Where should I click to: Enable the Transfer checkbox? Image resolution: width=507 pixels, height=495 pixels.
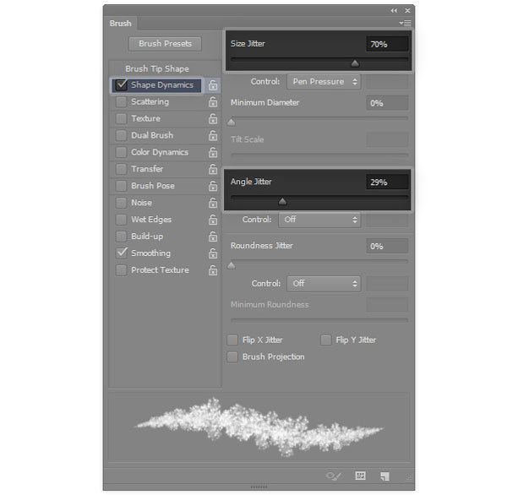[121, 169]
